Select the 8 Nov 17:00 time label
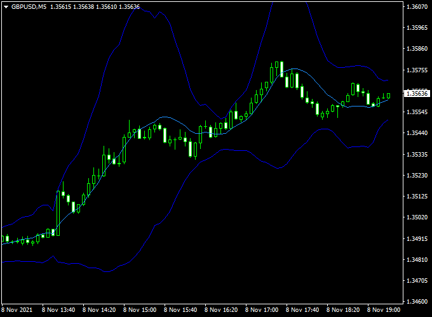 click(262, 311)
